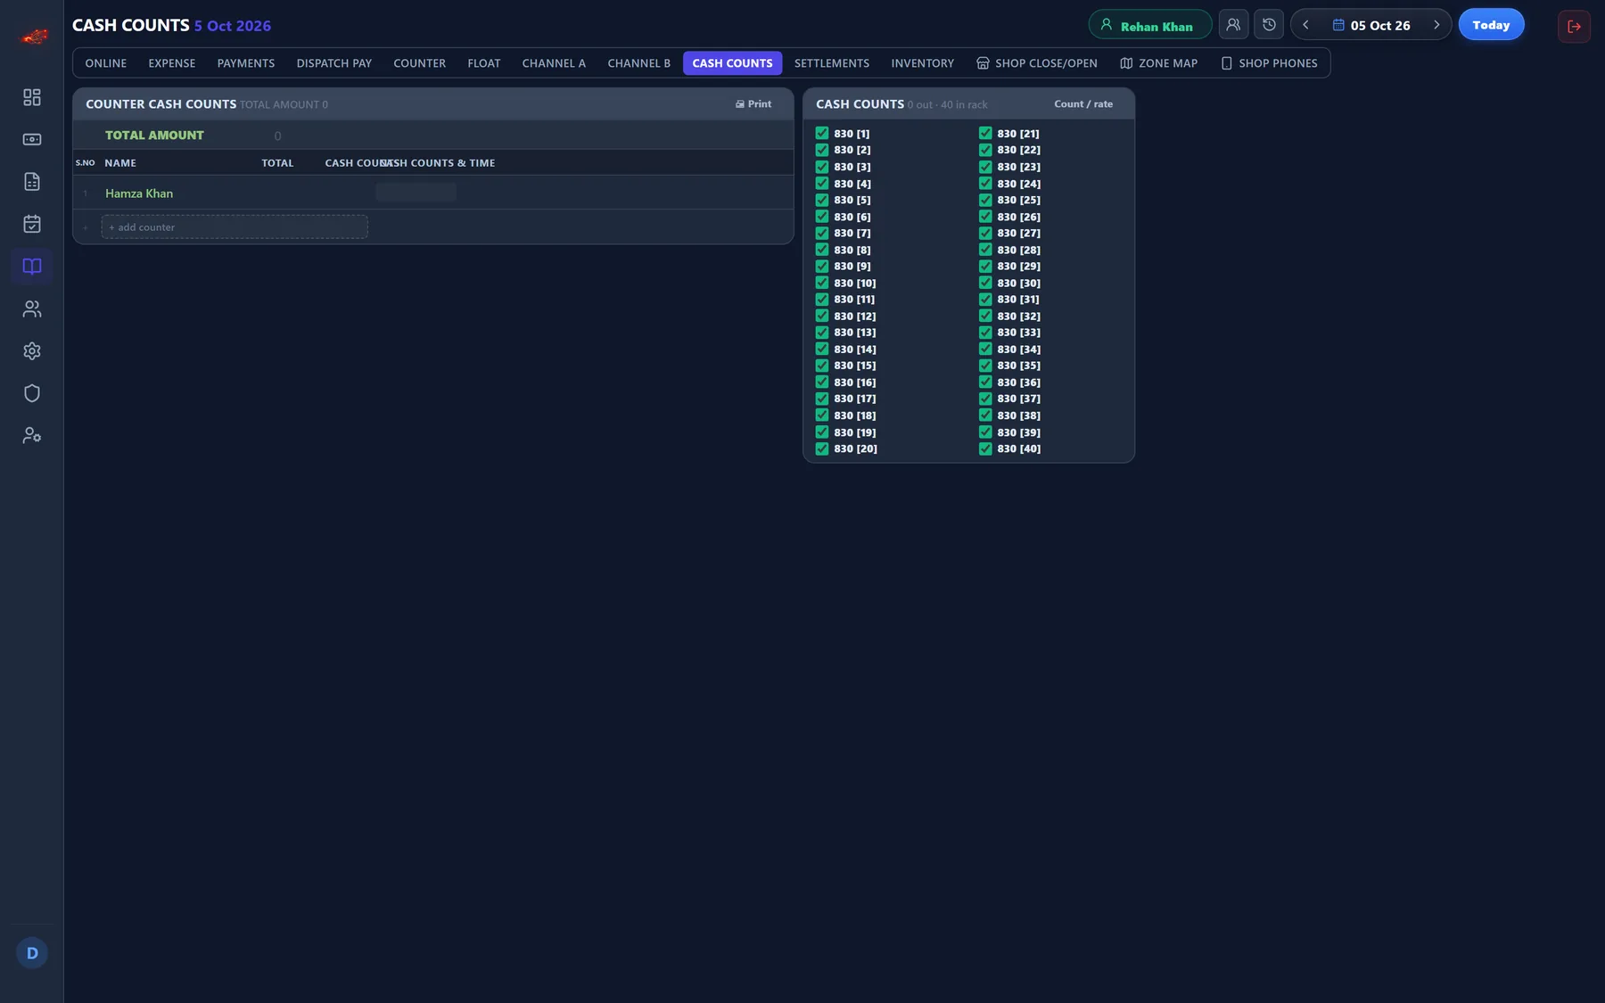Screen dimensions: 1605x1003
Task: Select the calendar check sidebar icon
Action: 32,224
